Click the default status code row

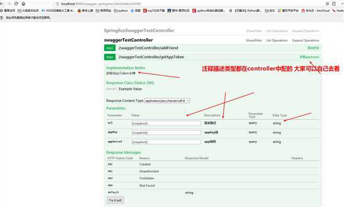113,192
